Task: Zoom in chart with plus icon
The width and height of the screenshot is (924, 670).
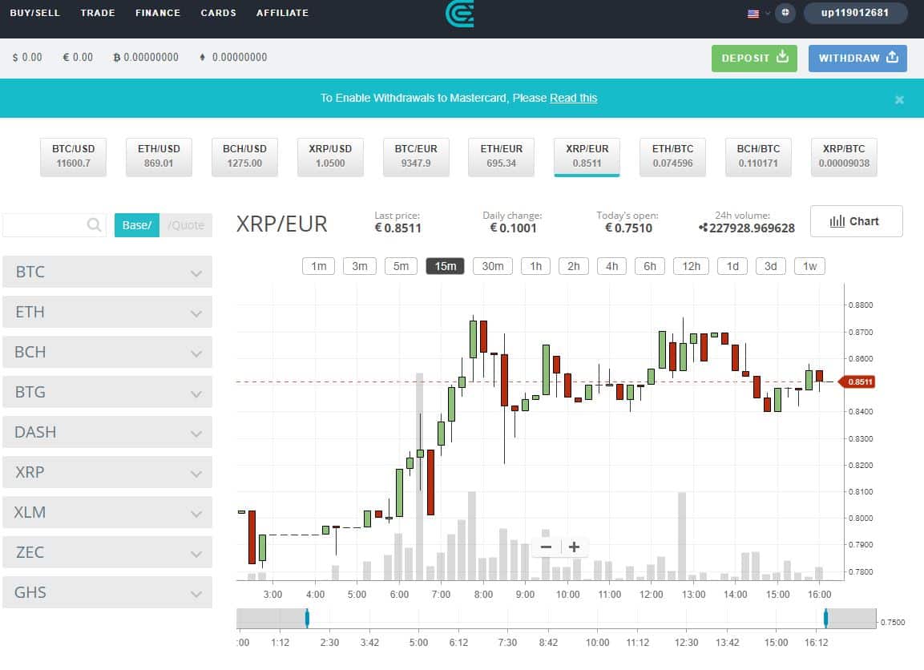Action: point(574,547)
